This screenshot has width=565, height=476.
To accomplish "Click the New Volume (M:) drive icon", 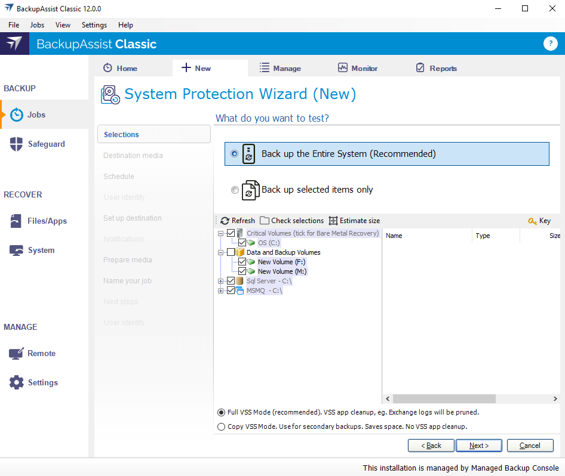I will 251,271.
